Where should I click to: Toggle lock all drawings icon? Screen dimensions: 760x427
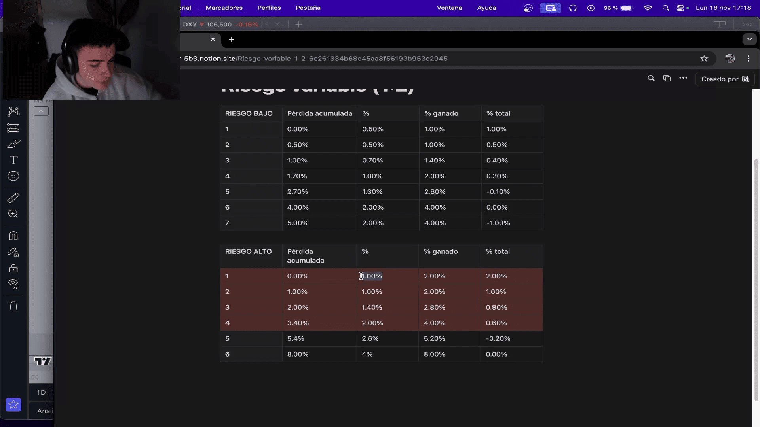(13, 268)
